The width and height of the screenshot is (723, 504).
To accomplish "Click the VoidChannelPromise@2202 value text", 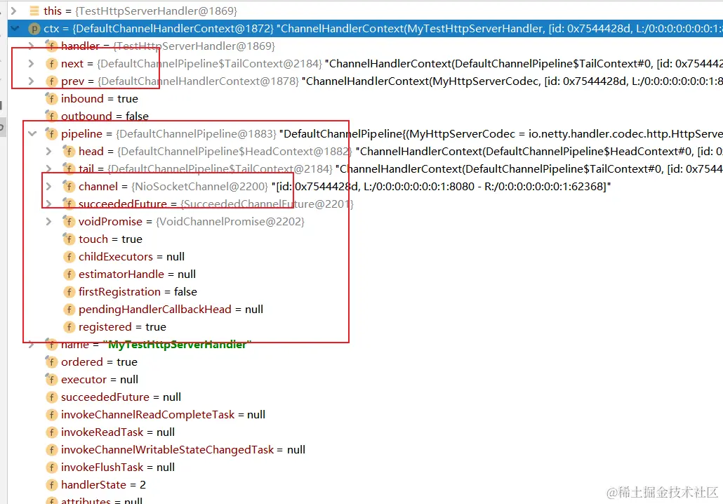I will [230, 221].
